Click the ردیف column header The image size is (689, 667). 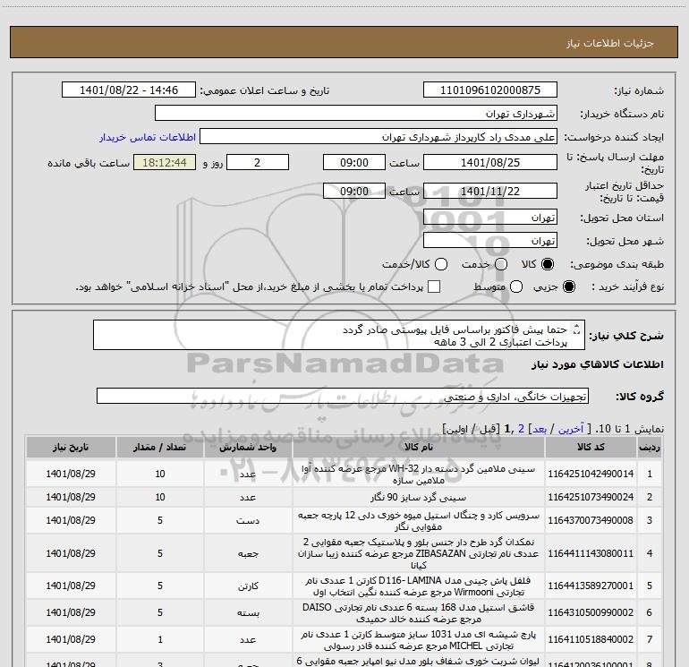coord(650,447)
